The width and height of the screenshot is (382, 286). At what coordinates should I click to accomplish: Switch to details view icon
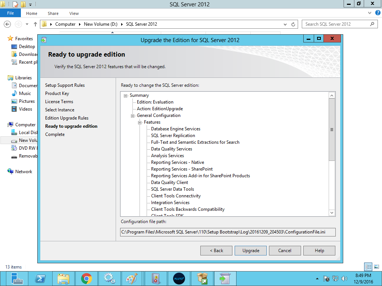coord(368,267)
